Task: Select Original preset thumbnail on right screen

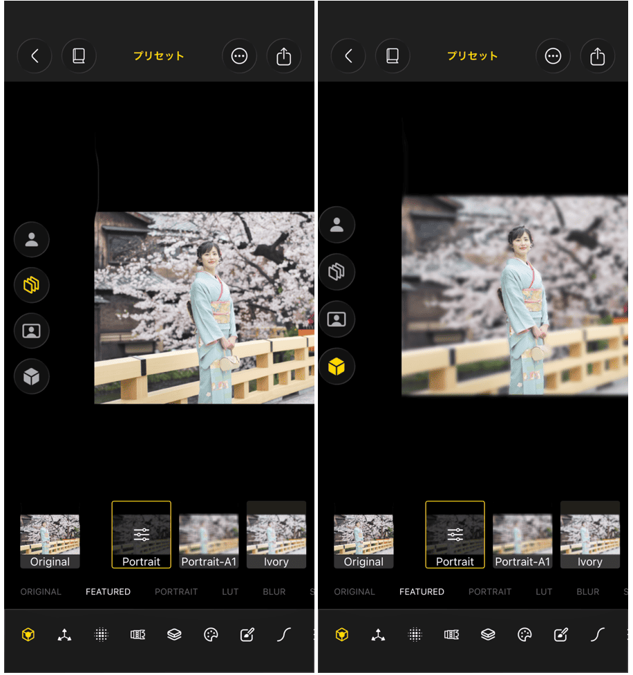Action: point(363,535)
